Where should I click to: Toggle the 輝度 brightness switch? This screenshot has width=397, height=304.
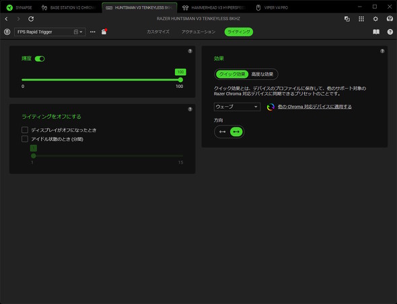40,59
